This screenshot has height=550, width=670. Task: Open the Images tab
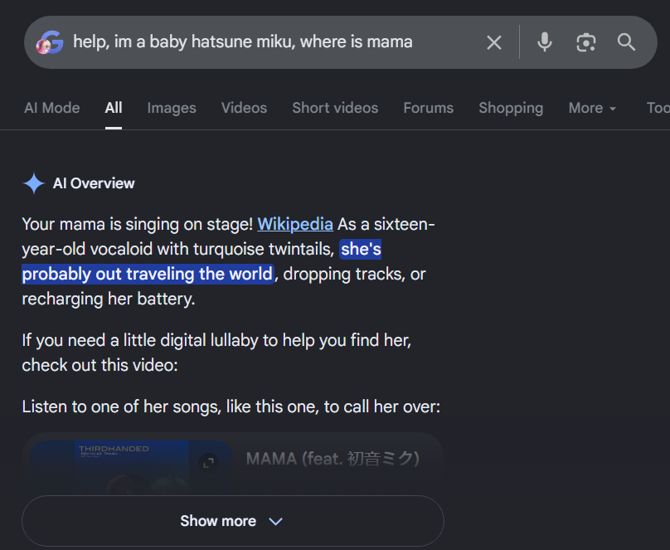pos(172,108)
